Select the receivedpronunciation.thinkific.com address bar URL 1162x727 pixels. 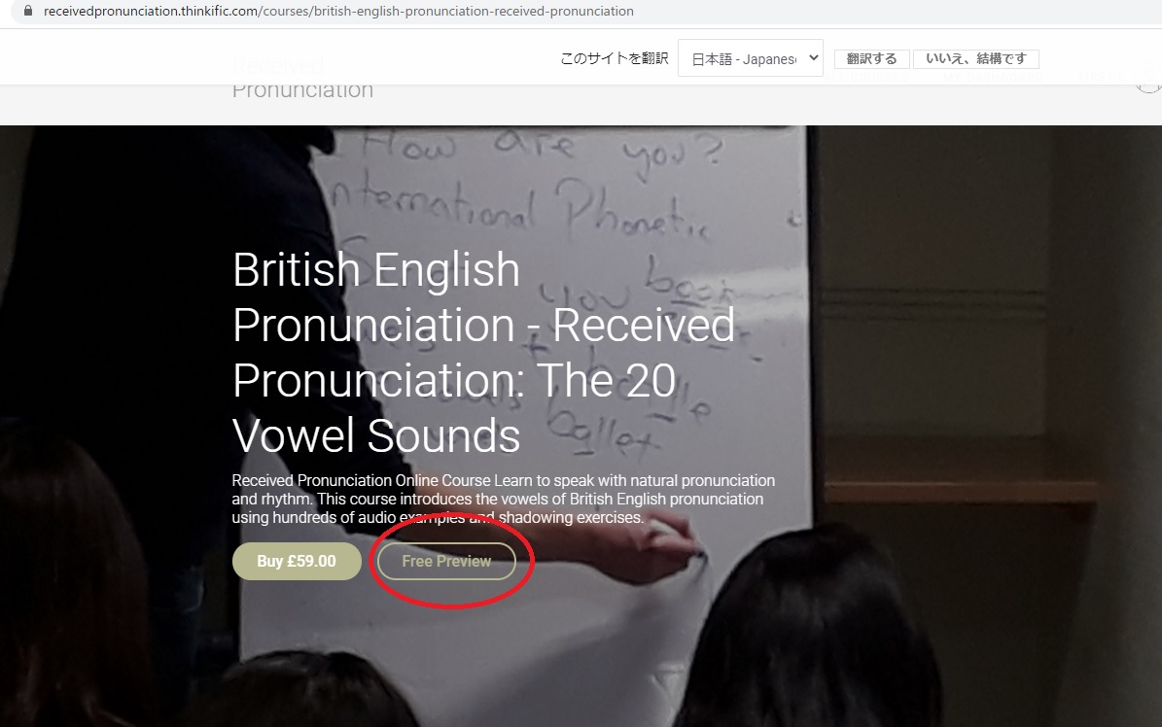(338, 11)
